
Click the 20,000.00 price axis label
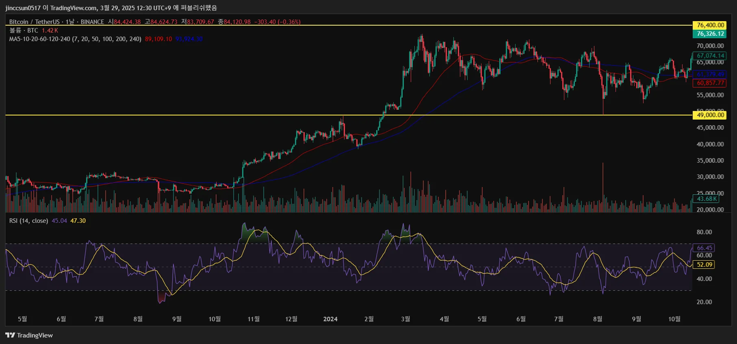coord(710,210)
